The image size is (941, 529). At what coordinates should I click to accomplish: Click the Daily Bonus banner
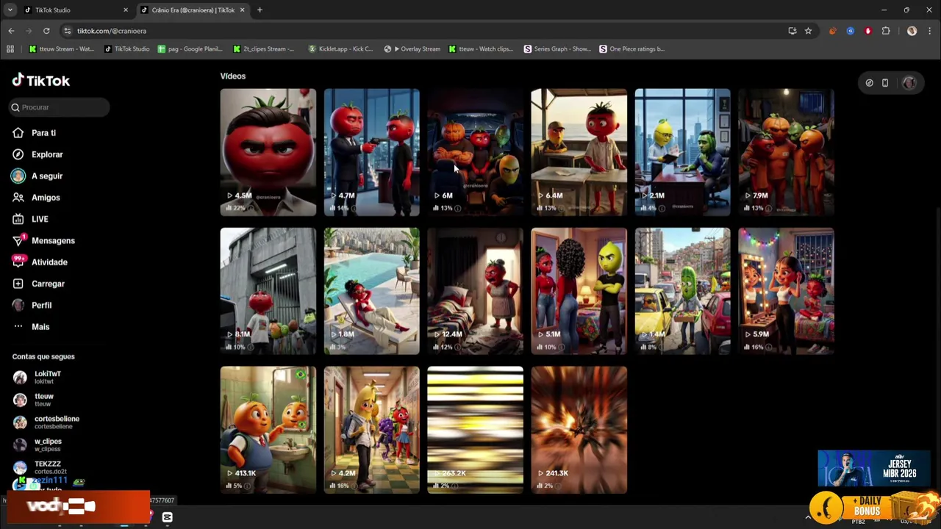(x=873, y=506)
